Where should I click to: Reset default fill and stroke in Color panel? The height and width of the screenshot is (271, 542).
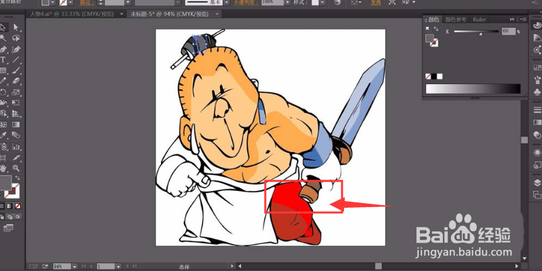(x=428, y=29)
